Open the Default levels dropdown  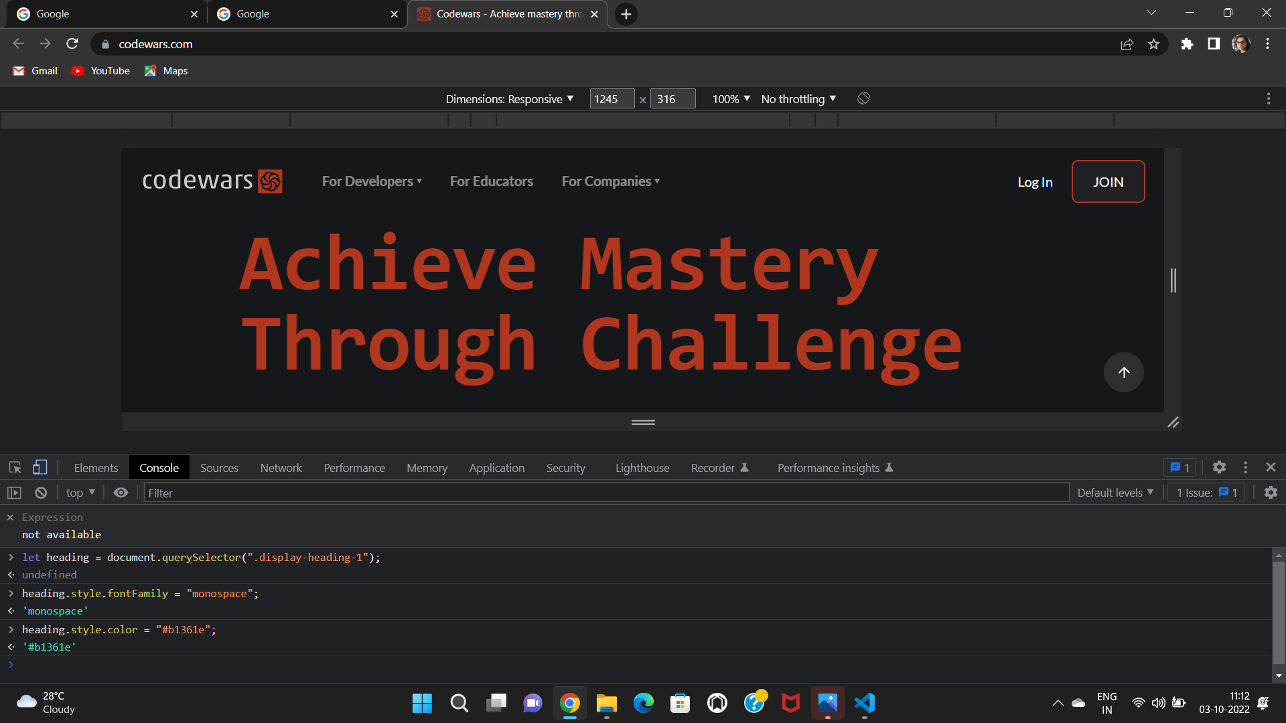[x=1115, y=493]
